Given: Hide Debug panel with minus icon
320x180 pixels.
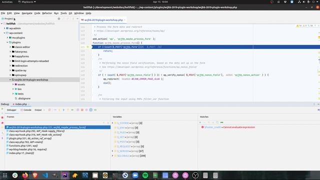Looking at the screenshot, I should pos(318,104).
